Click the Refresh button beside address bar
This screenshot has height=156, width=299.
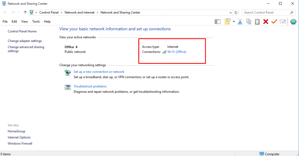point(236,13)
